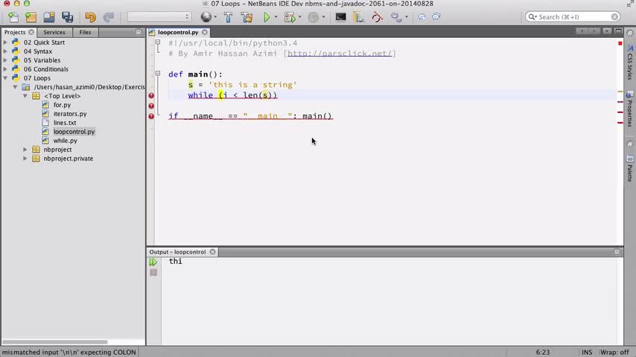Select iterators.py in the project tree
Screen dimensions: 636x357
(70, 114)
